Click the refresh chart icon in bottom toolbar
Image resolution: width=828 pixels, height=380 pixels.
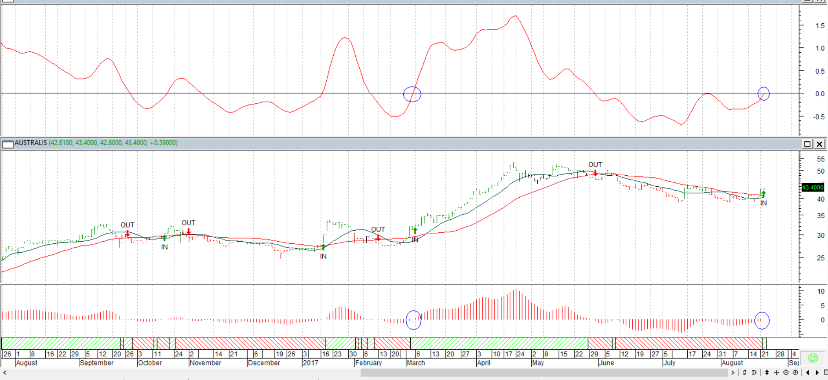(744, 372)
